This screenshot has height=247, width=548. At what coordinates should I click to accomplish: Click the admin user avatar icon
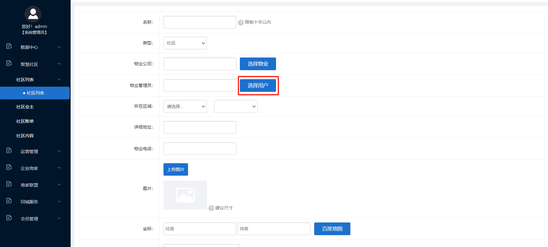pyautogui.click(x=33, y=14)
